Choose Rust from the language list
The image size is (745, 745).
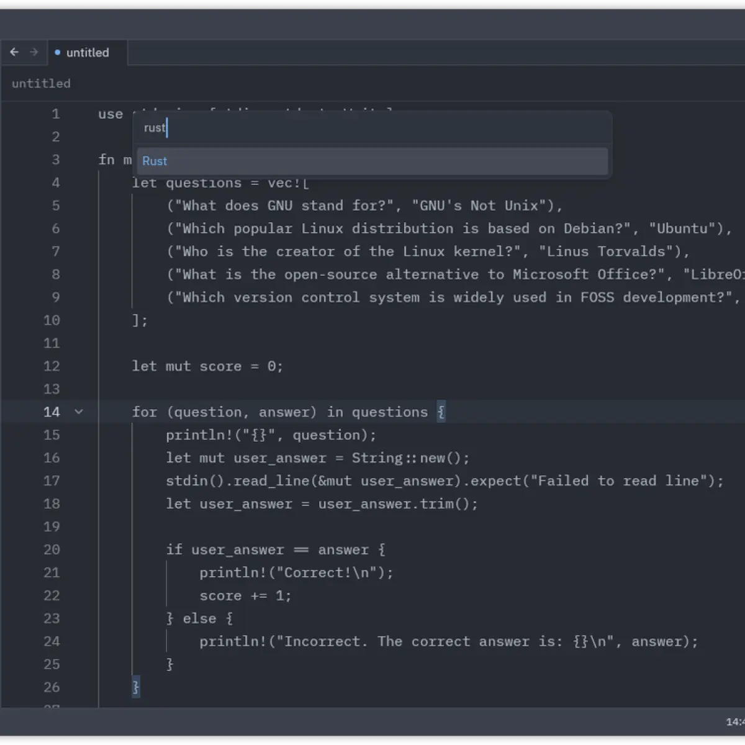coord(372,161)
